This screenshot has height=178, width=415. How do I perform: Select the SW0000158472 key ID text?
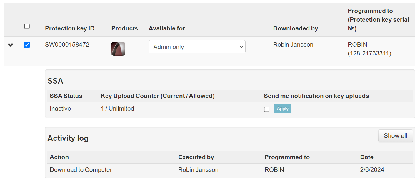[x=67, y=45]
